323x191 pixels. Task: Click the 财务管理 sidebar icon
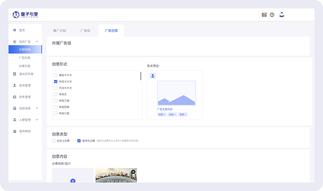click(x=15, y=97)
